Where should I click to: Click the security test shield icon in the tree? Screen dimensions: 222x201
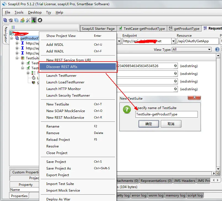(x=34, y=83)
